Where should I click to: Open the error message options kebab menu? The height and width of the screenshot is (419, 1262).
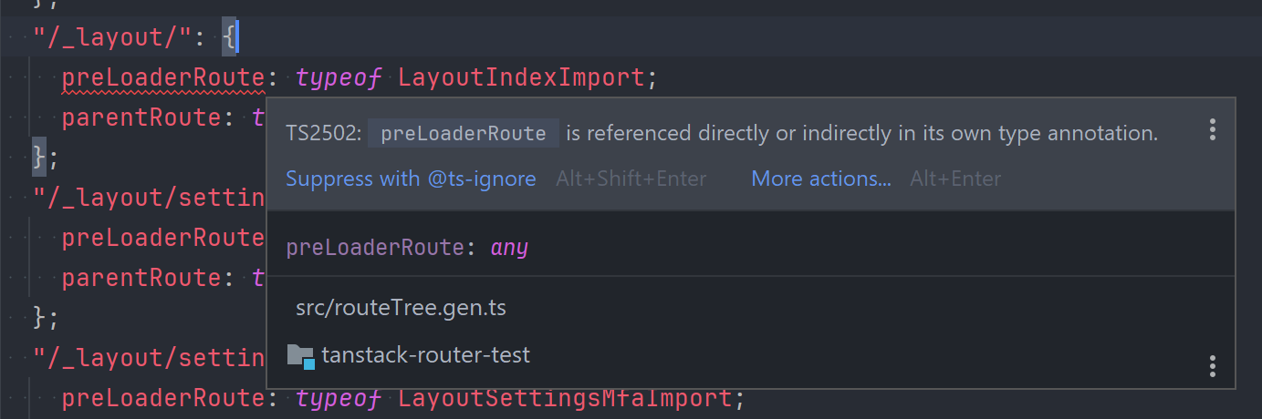click(x=1212, y=129)
